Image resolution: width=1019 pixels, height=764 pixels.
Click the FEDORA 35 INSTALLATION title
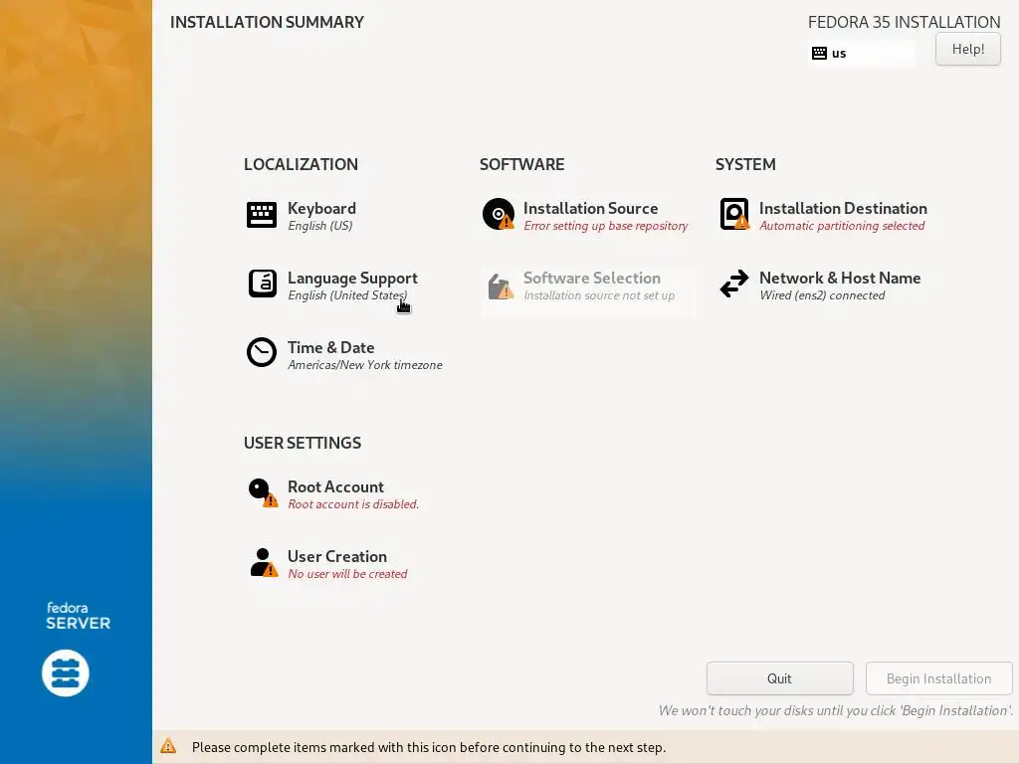904,22
